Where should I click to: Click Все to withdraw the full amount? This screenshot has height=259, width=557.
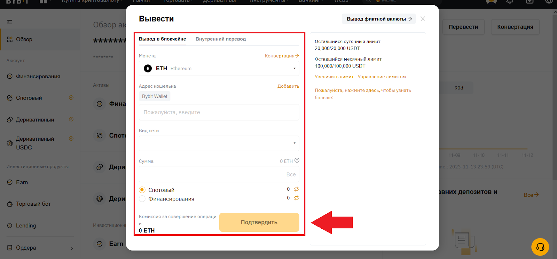coord(291,174)
